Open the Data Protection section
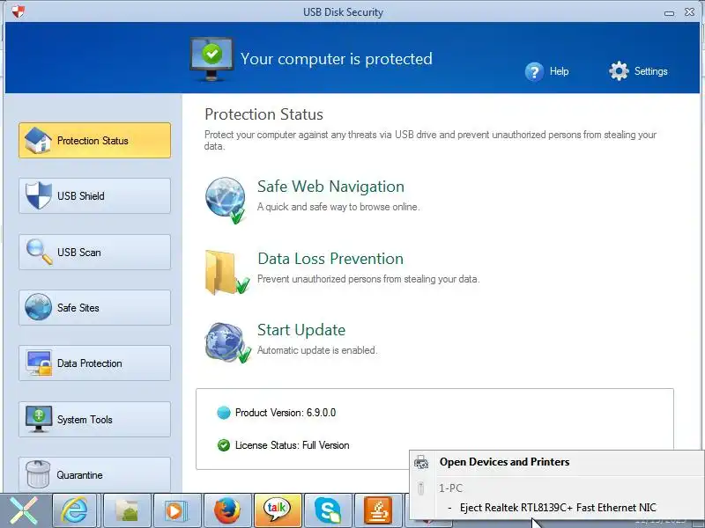 click(x=94, y=363)
